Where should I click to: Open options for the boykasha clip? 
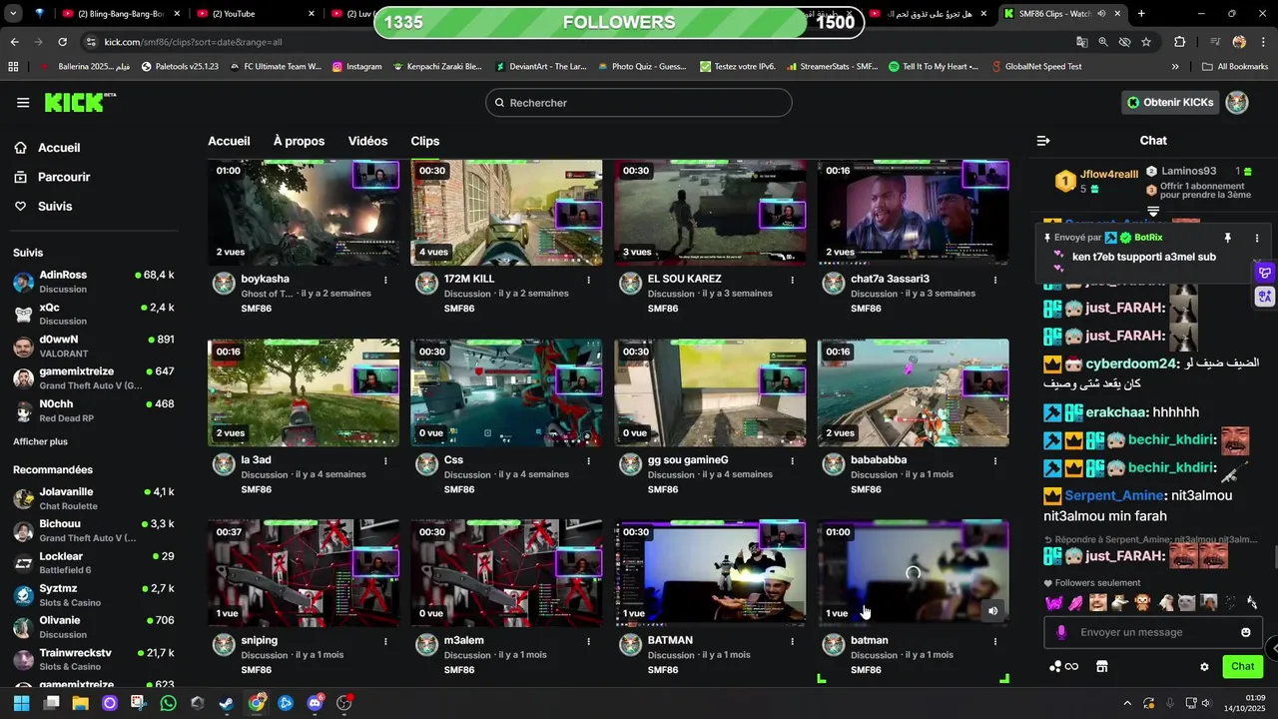[x=385, y=280]
